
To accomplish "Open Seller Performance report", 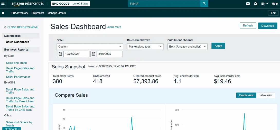I will (x=18, y=77).
